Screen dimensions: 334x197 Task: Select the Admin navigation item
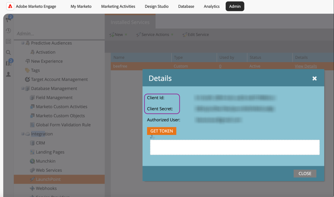pyautogui.click(x=235, y=7)
